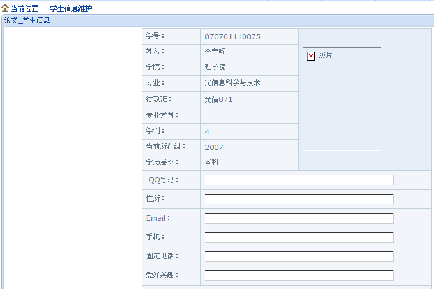
Task: Click the student number 070701110075
Action: [232, 36]
